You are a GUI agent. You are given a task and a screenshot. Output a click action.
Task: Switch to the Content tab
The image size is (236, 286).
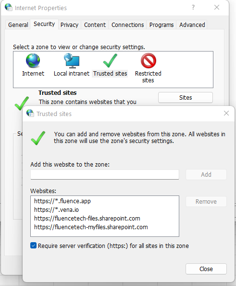(95, 25)
